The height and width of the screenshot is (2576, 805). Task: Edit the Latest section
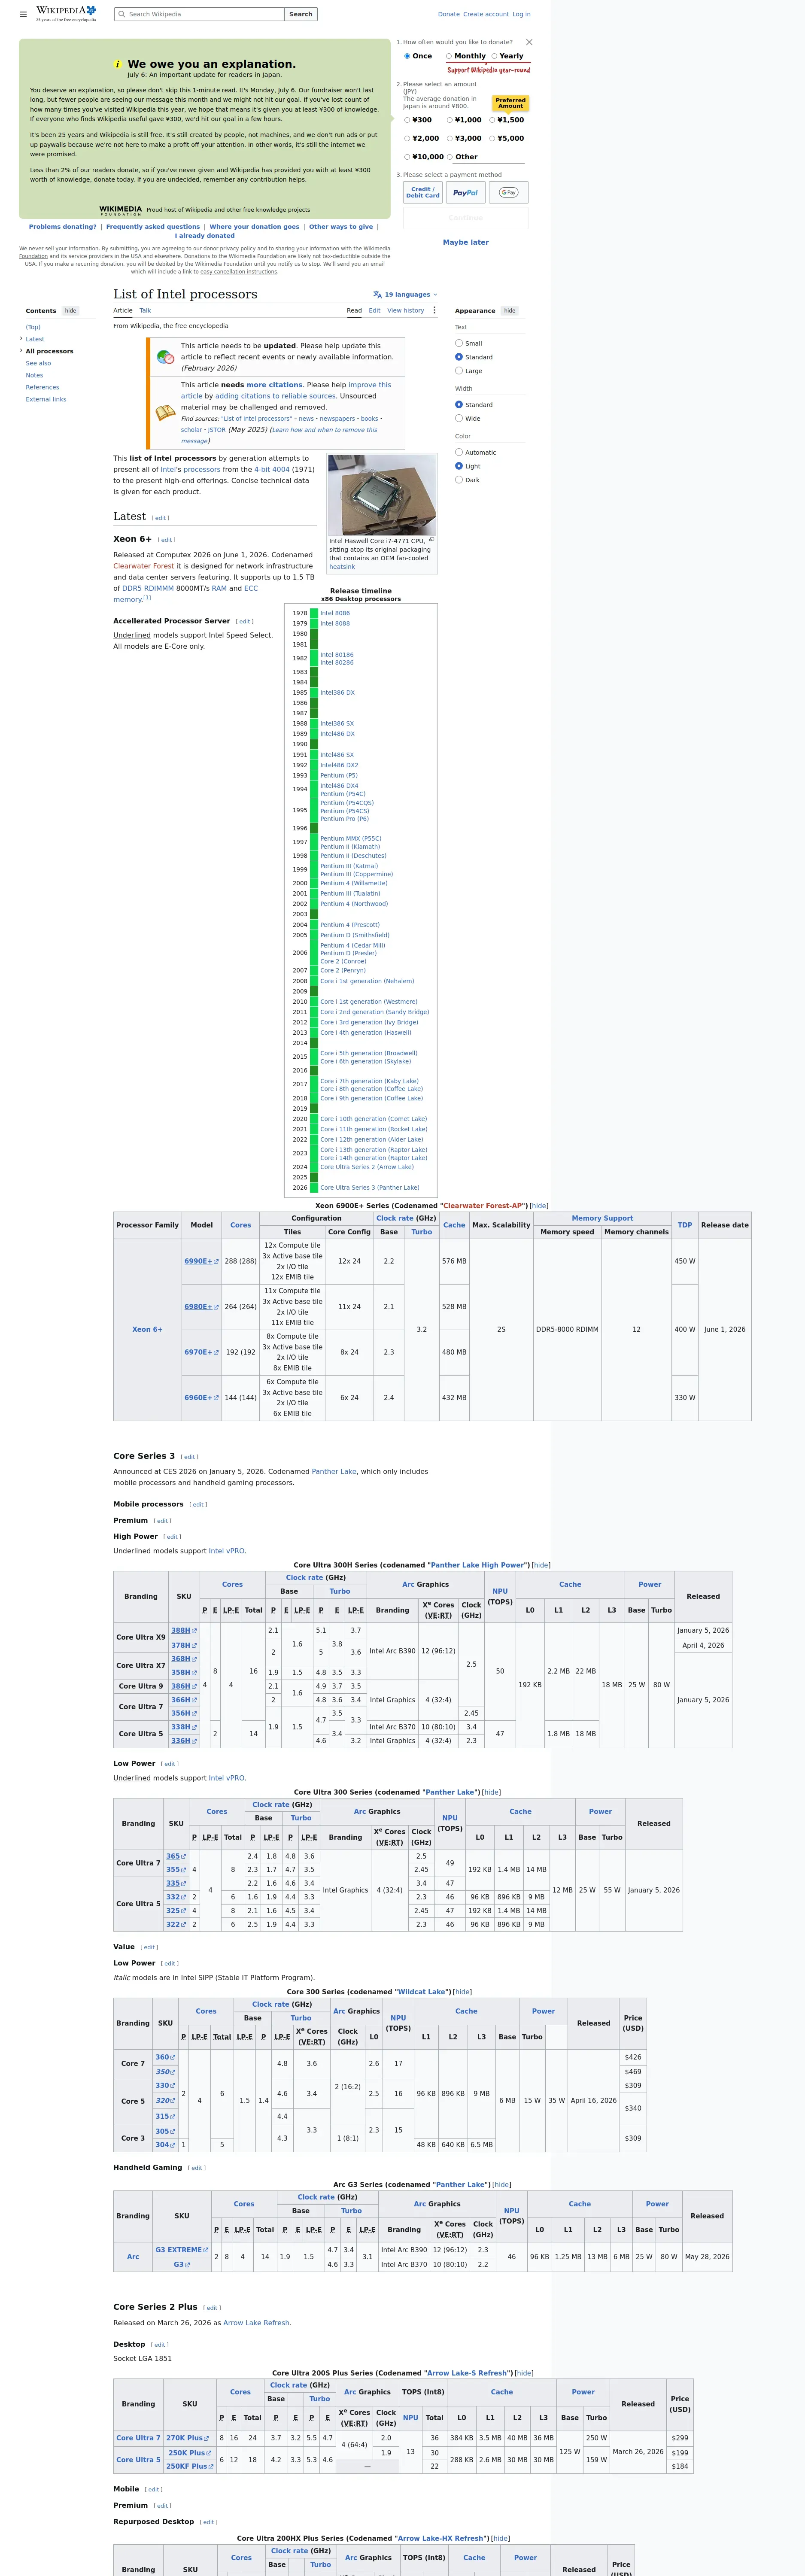pyautogui.click(x=160, y=518)
